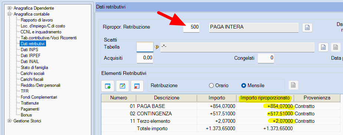The image size is (343, 135).
Task: Click the Importo column header
Action: (216, 98)
